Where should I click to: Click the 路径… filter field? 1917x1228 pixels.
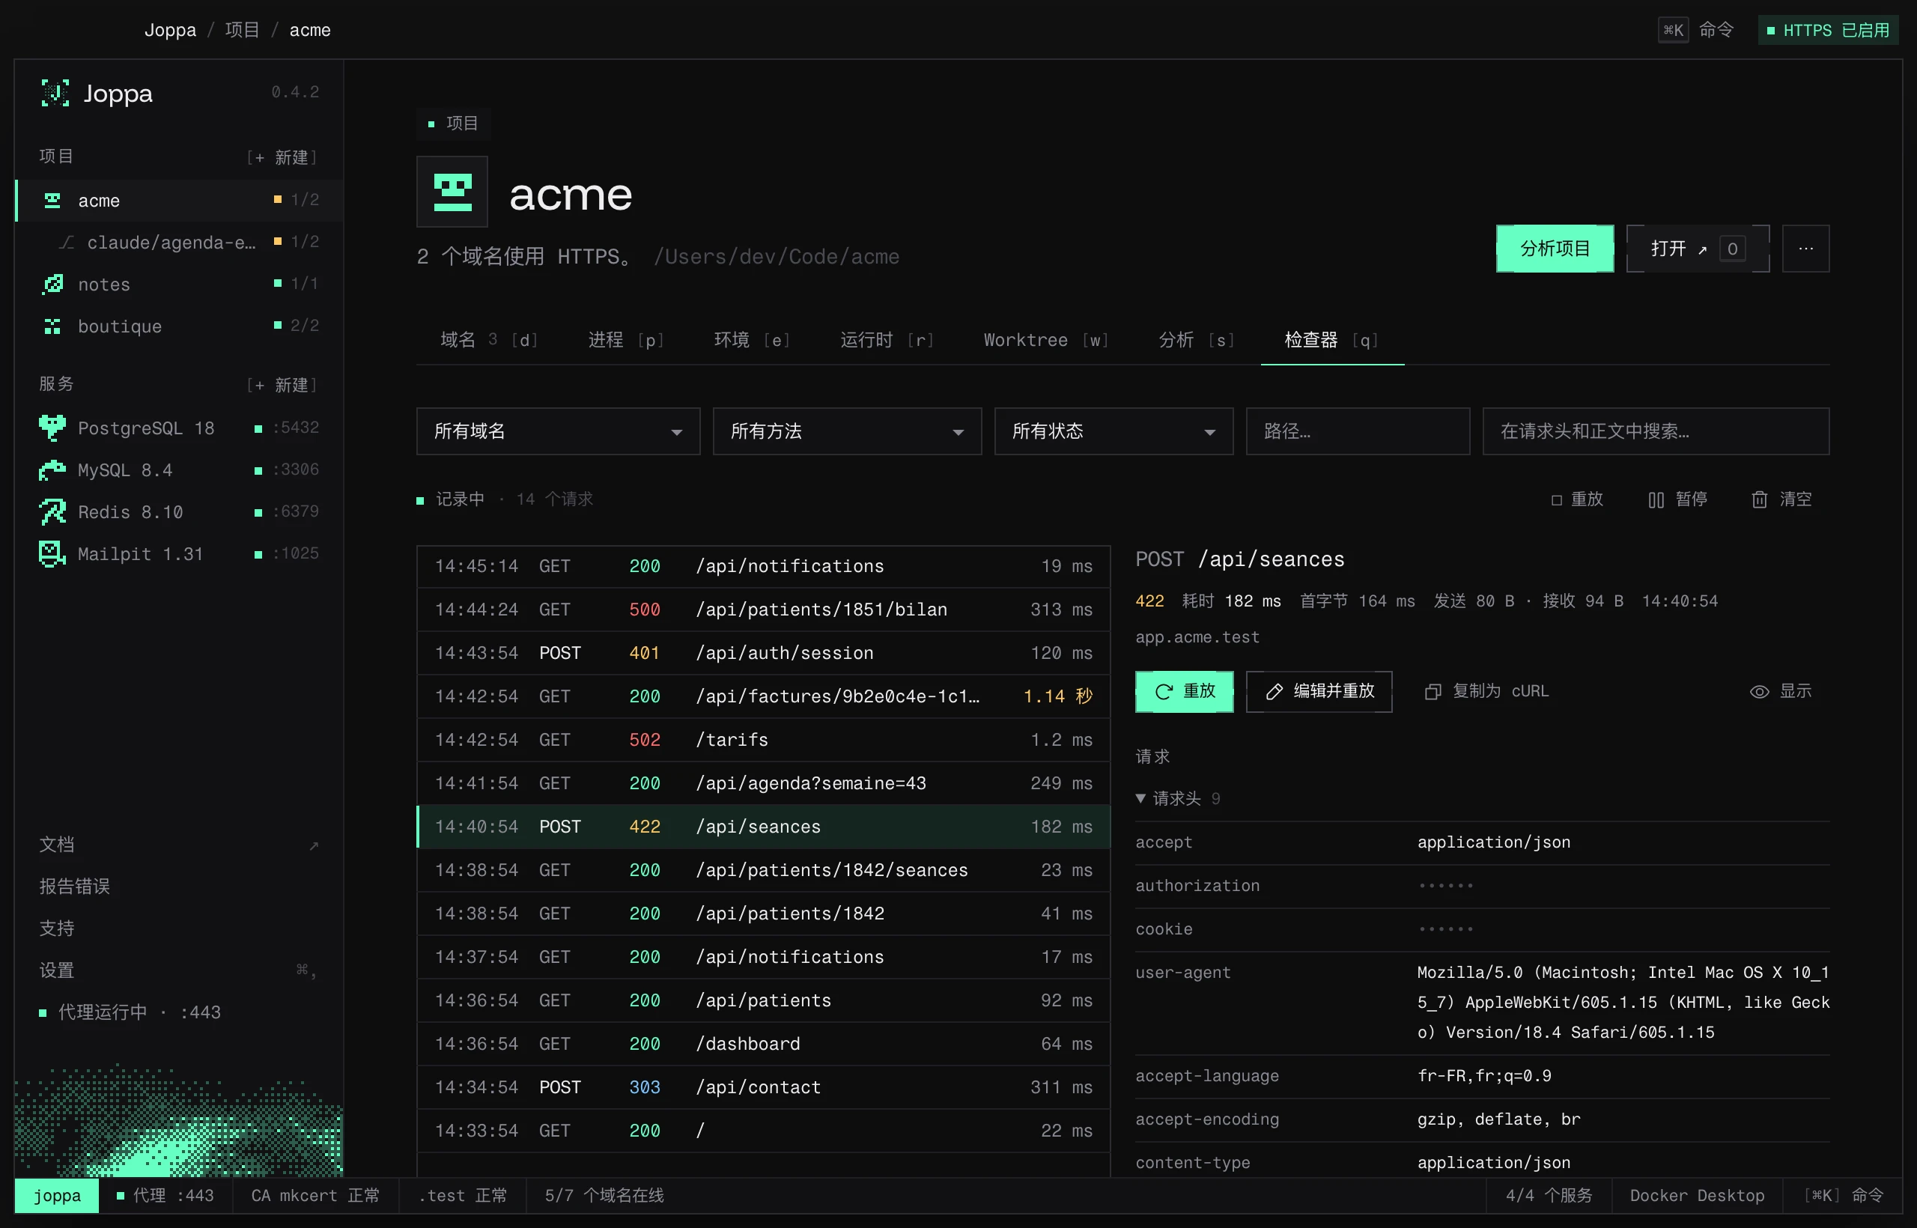pyautogui.click(x=1357, y=431)
